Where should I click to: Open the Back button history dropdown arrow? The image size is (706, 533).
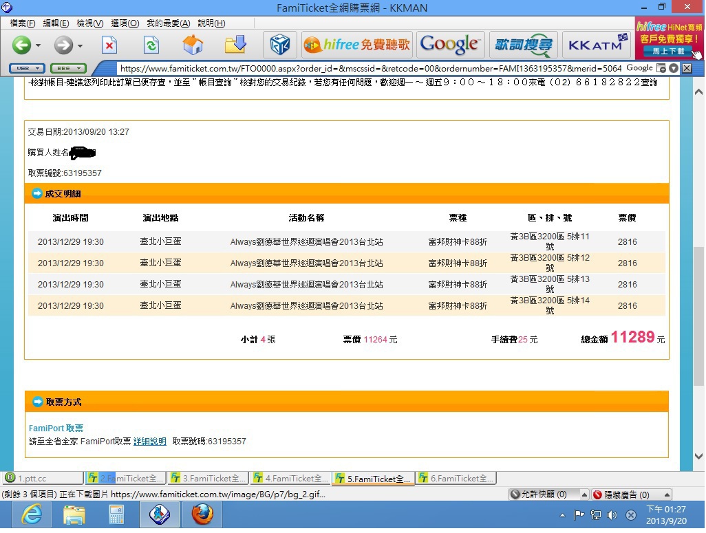[x=39, y=45]
